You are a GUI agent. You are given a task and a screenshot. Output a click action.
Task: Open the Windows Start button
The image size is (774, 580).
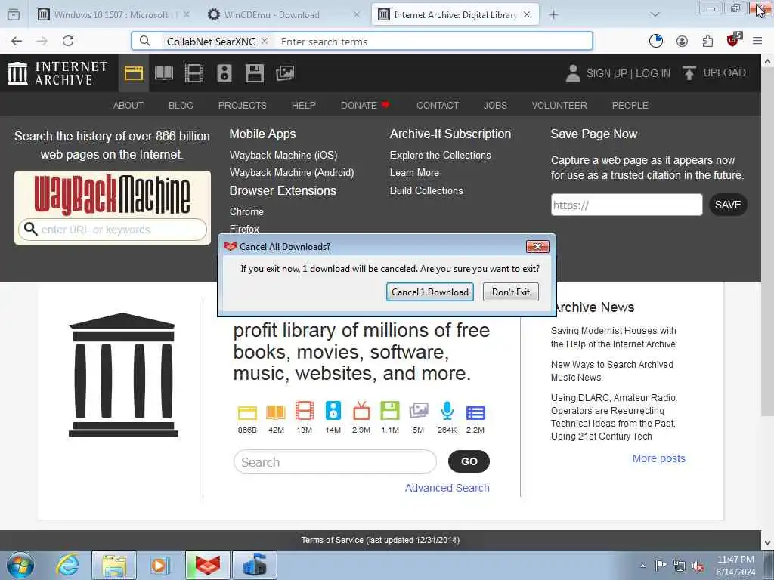click(20, 565)
